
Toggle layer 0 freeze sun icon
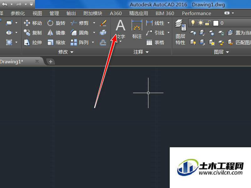[x=200, y=23]
